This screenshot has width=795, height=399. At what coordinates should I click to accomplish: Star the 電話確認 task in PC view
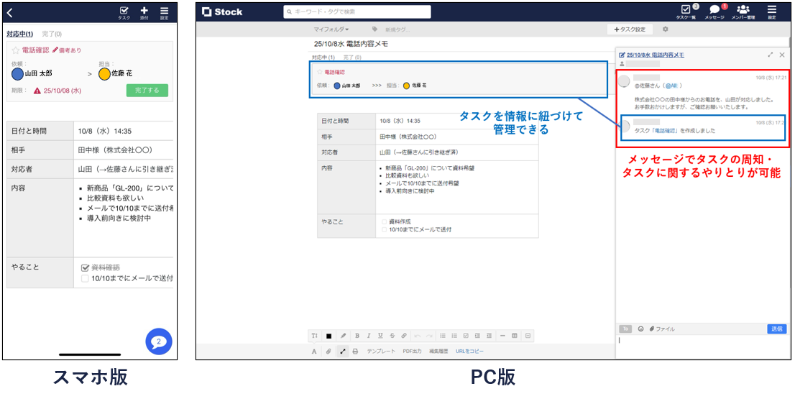(x=319, y=72)
